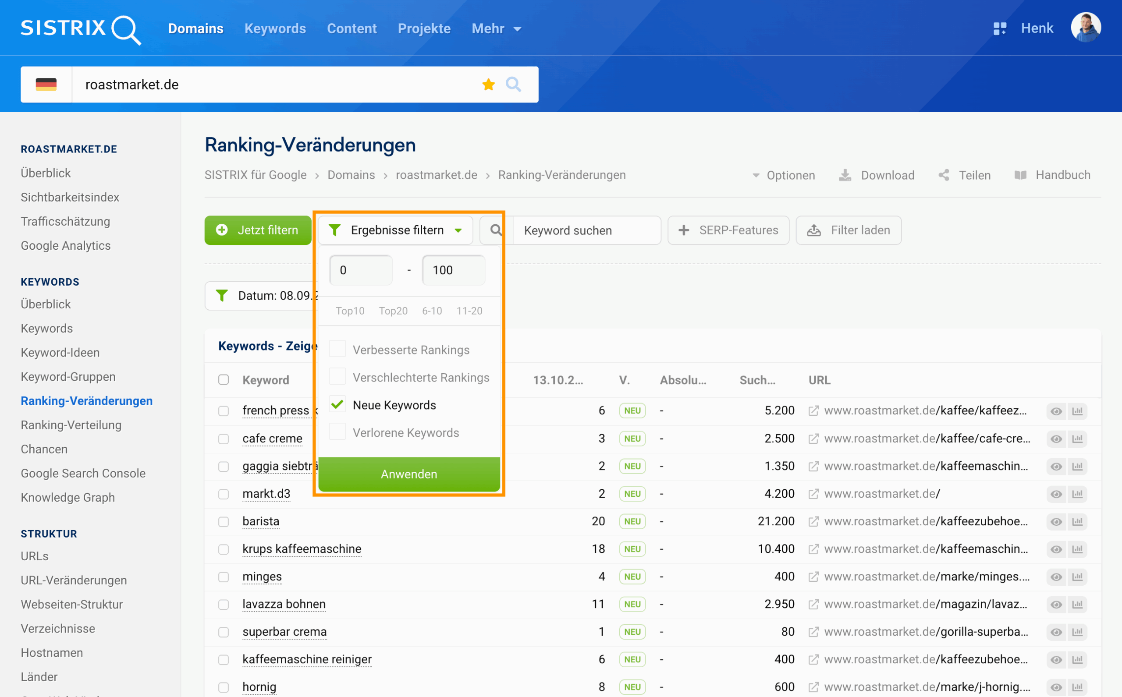Screen dimensions: 1122x697
Task: Click the Filter laden upload icon
Action: tap(815, 230)
